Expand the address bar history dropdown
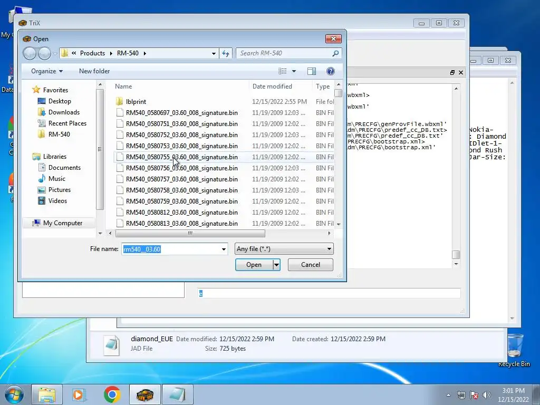 point(214,53)
